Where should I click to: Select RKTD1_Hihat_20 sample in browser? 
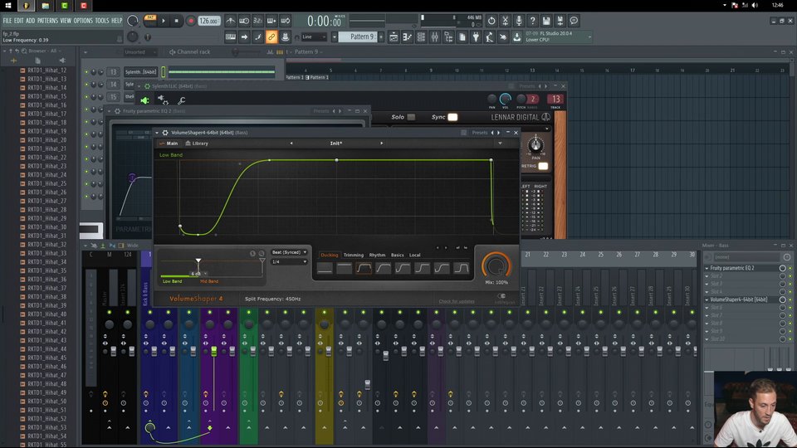pos(46,139)
